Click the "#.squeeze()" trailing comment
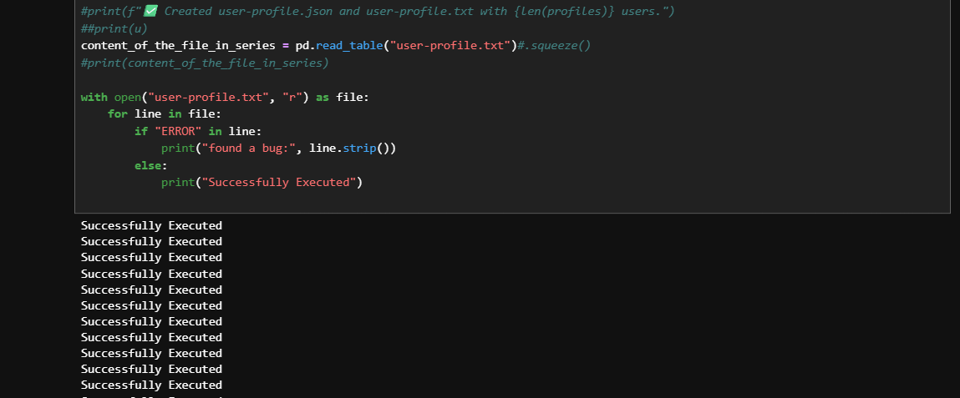The height and width of the screenshot is (398, 960). (x=554, y=46)
